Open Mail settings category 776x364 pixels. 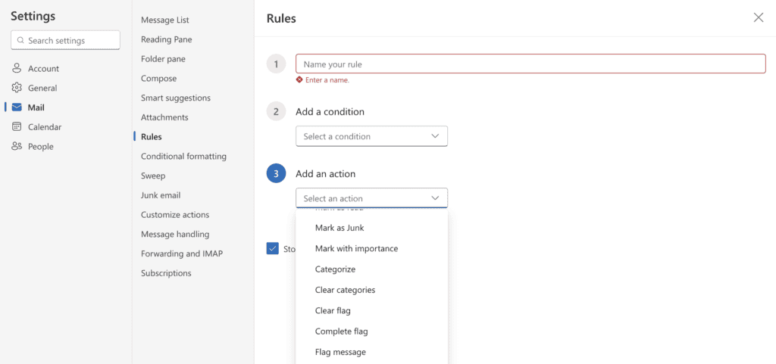36,107
